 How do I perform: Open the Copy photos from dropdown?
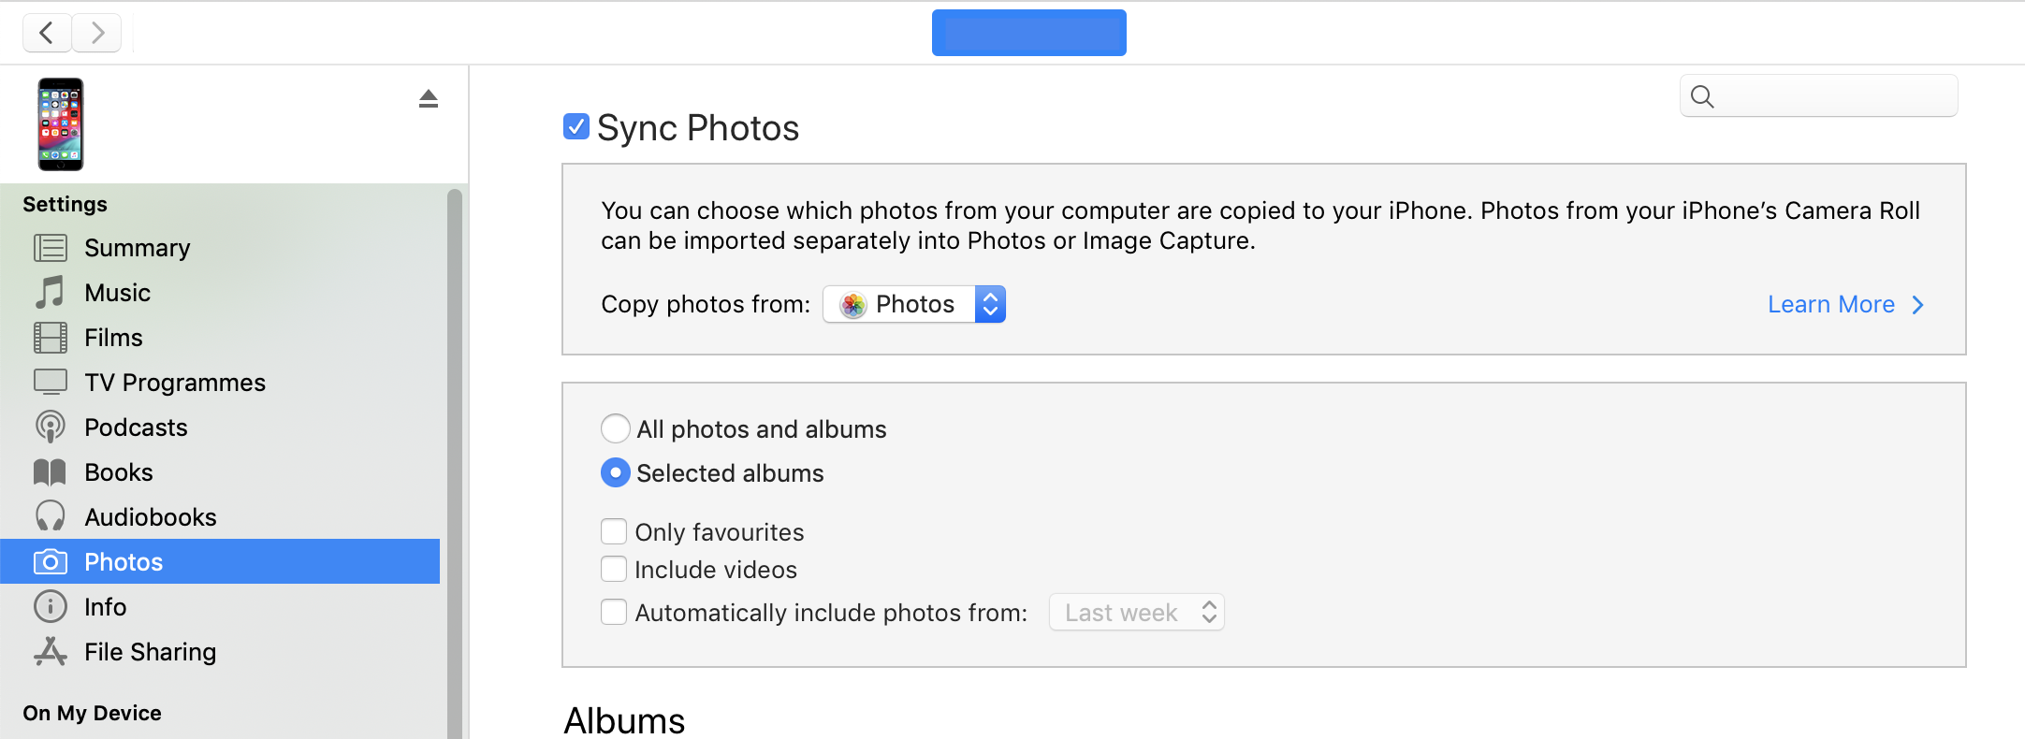[914, 304]
